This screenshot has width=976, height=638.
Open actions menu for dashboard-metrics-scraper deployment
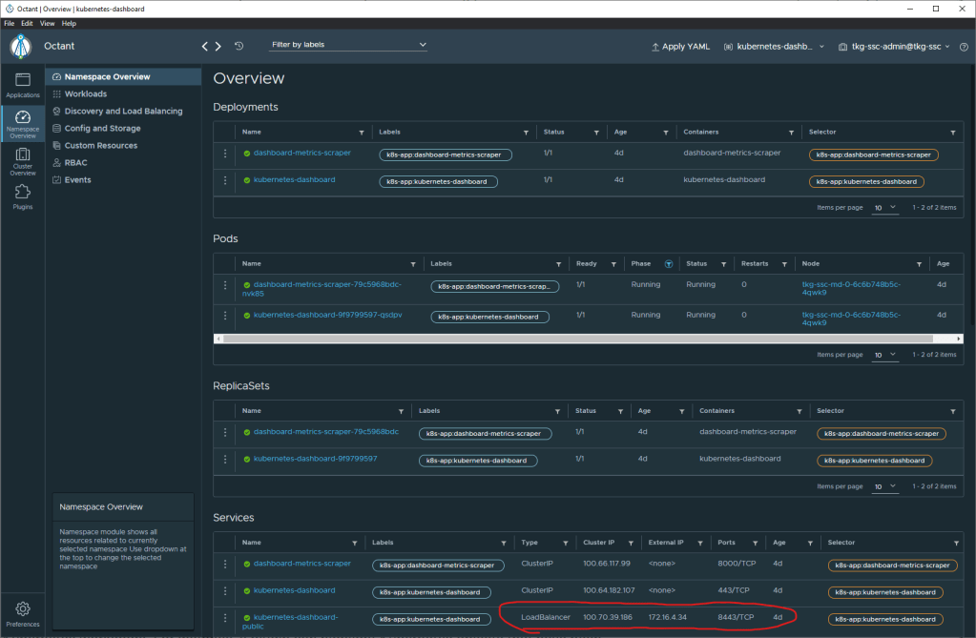pyautogui.click(x=225, y=154)
